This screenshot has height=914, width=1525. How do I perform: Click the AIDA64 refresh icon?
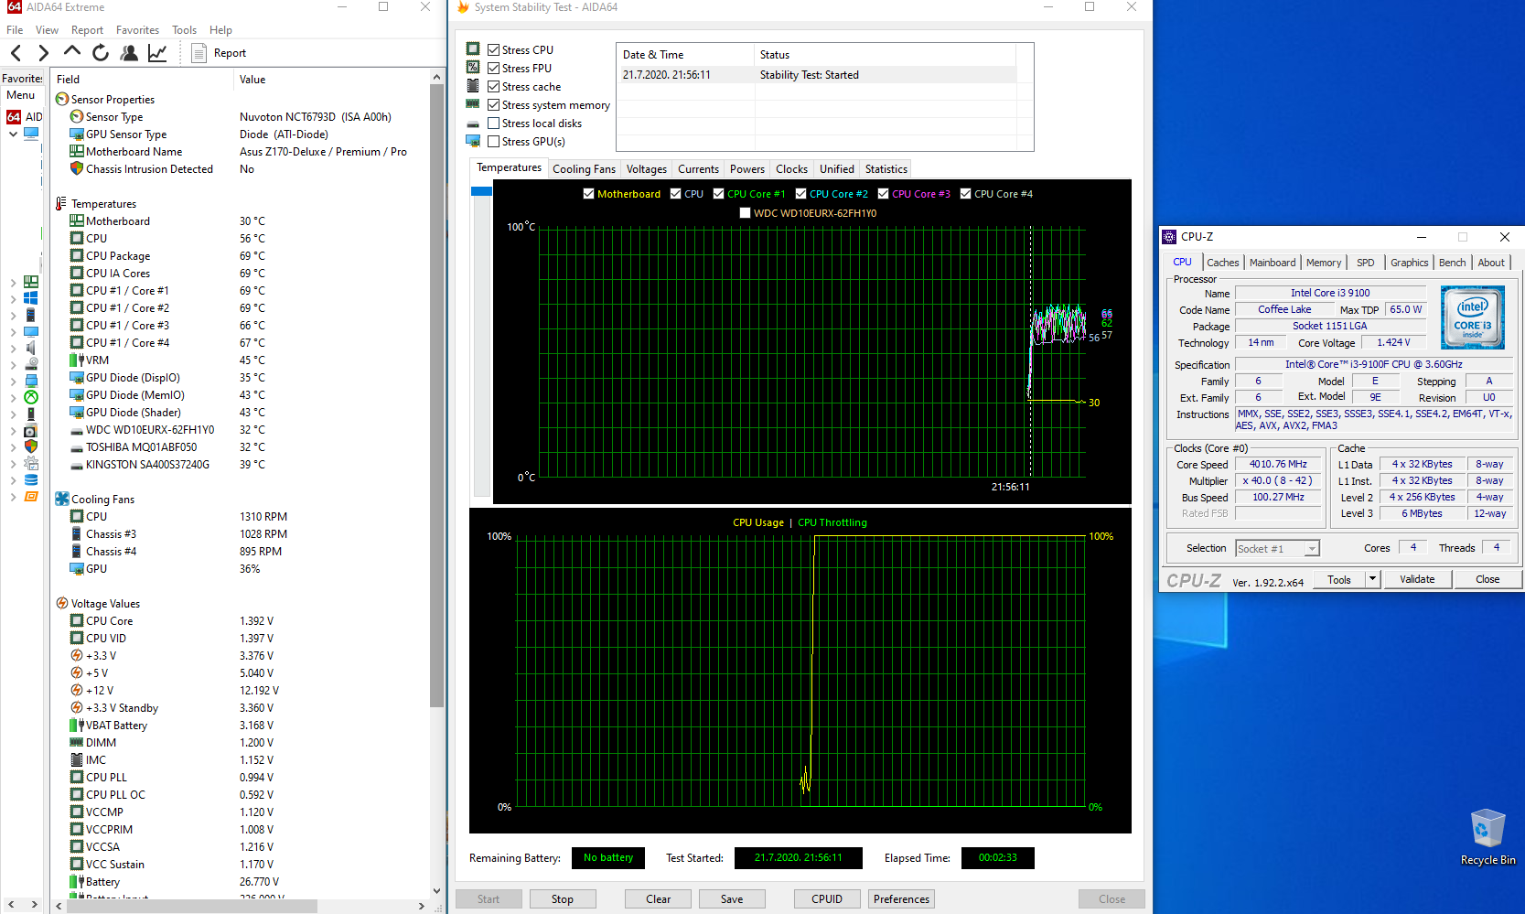(101, 53)
